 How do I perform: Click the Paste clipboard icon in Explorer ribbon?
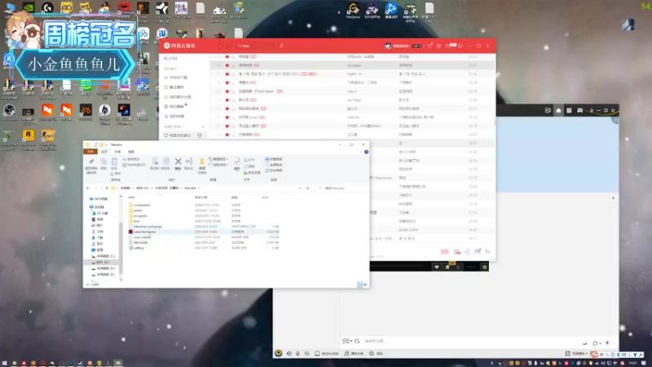pos(114,164)
